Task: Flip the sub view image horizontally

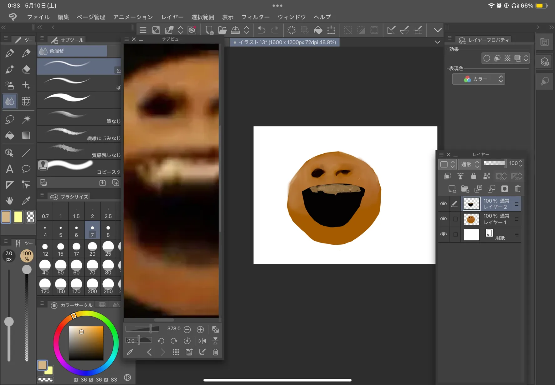Action: (202, 341)
